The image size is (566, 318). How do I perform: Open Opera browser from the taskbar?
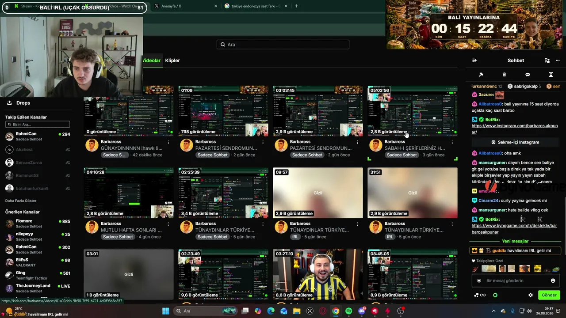click(323, 311)
